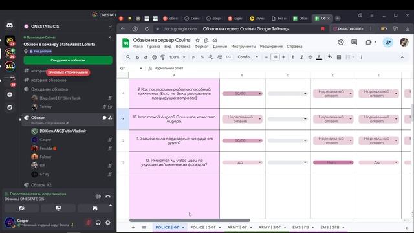This screenshot has height=233, width=414.
Task: Open Discord direct messages home icon
Action: pyautogui.click(x=10, y=25)
